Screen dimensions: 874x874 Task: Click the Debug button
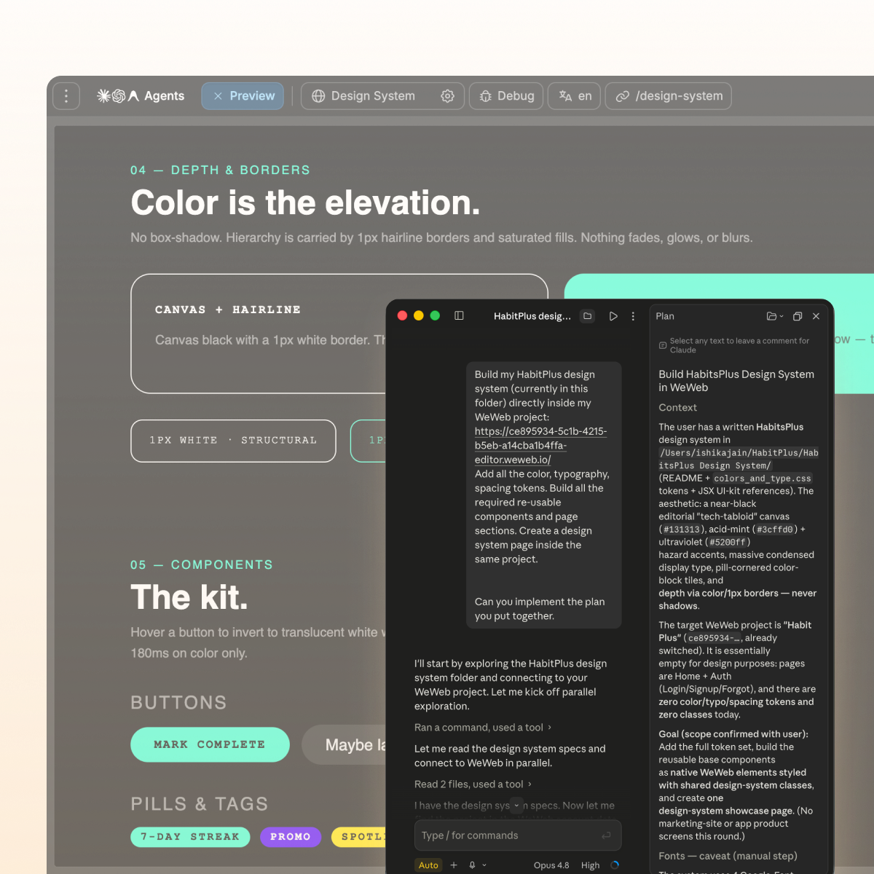(x=506, y=96)
